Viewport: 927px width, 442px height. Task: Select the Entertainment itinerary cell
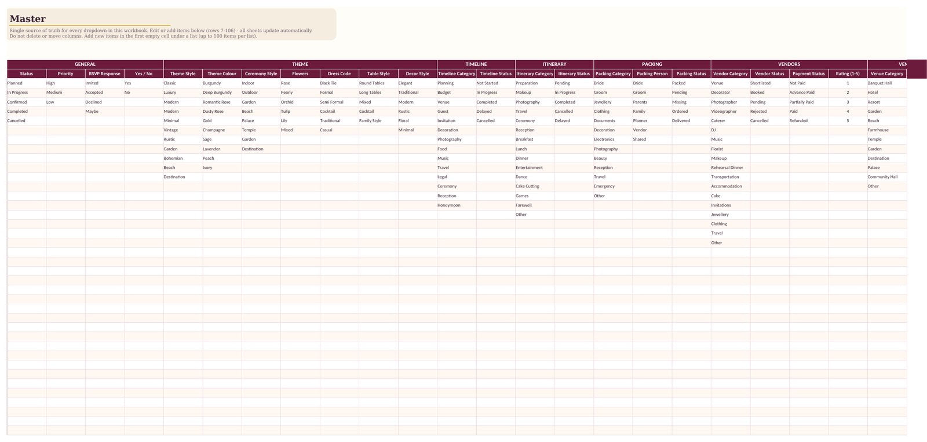(x=535, y=168)
